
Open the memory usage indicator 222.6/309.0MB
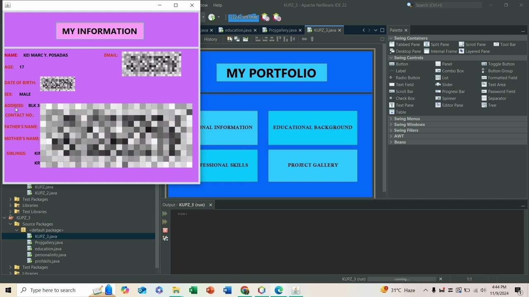coord(243,17)
